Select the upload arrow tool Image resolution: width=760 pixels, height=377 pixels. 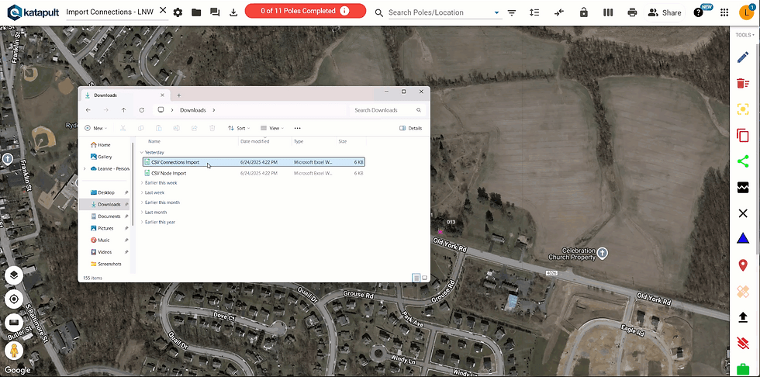743,317
